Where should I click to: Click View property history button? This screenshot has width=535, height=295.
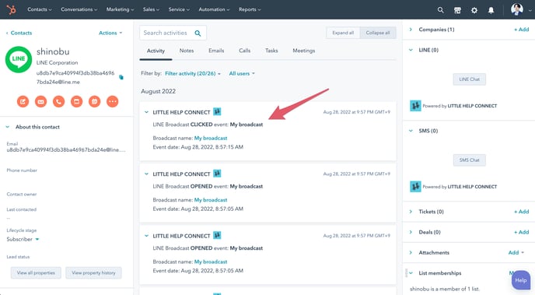pyautogui.click(x=93, y=272)
